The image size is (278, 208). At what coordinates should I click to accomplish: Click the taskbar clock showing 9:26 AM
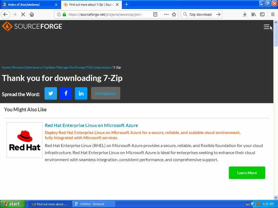[268, 204]
